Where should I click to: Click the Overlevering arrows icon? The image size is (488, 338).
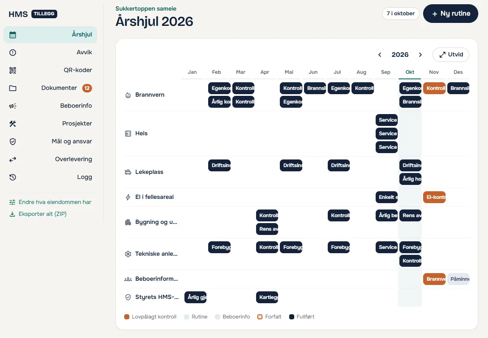[x=13, y=159]
